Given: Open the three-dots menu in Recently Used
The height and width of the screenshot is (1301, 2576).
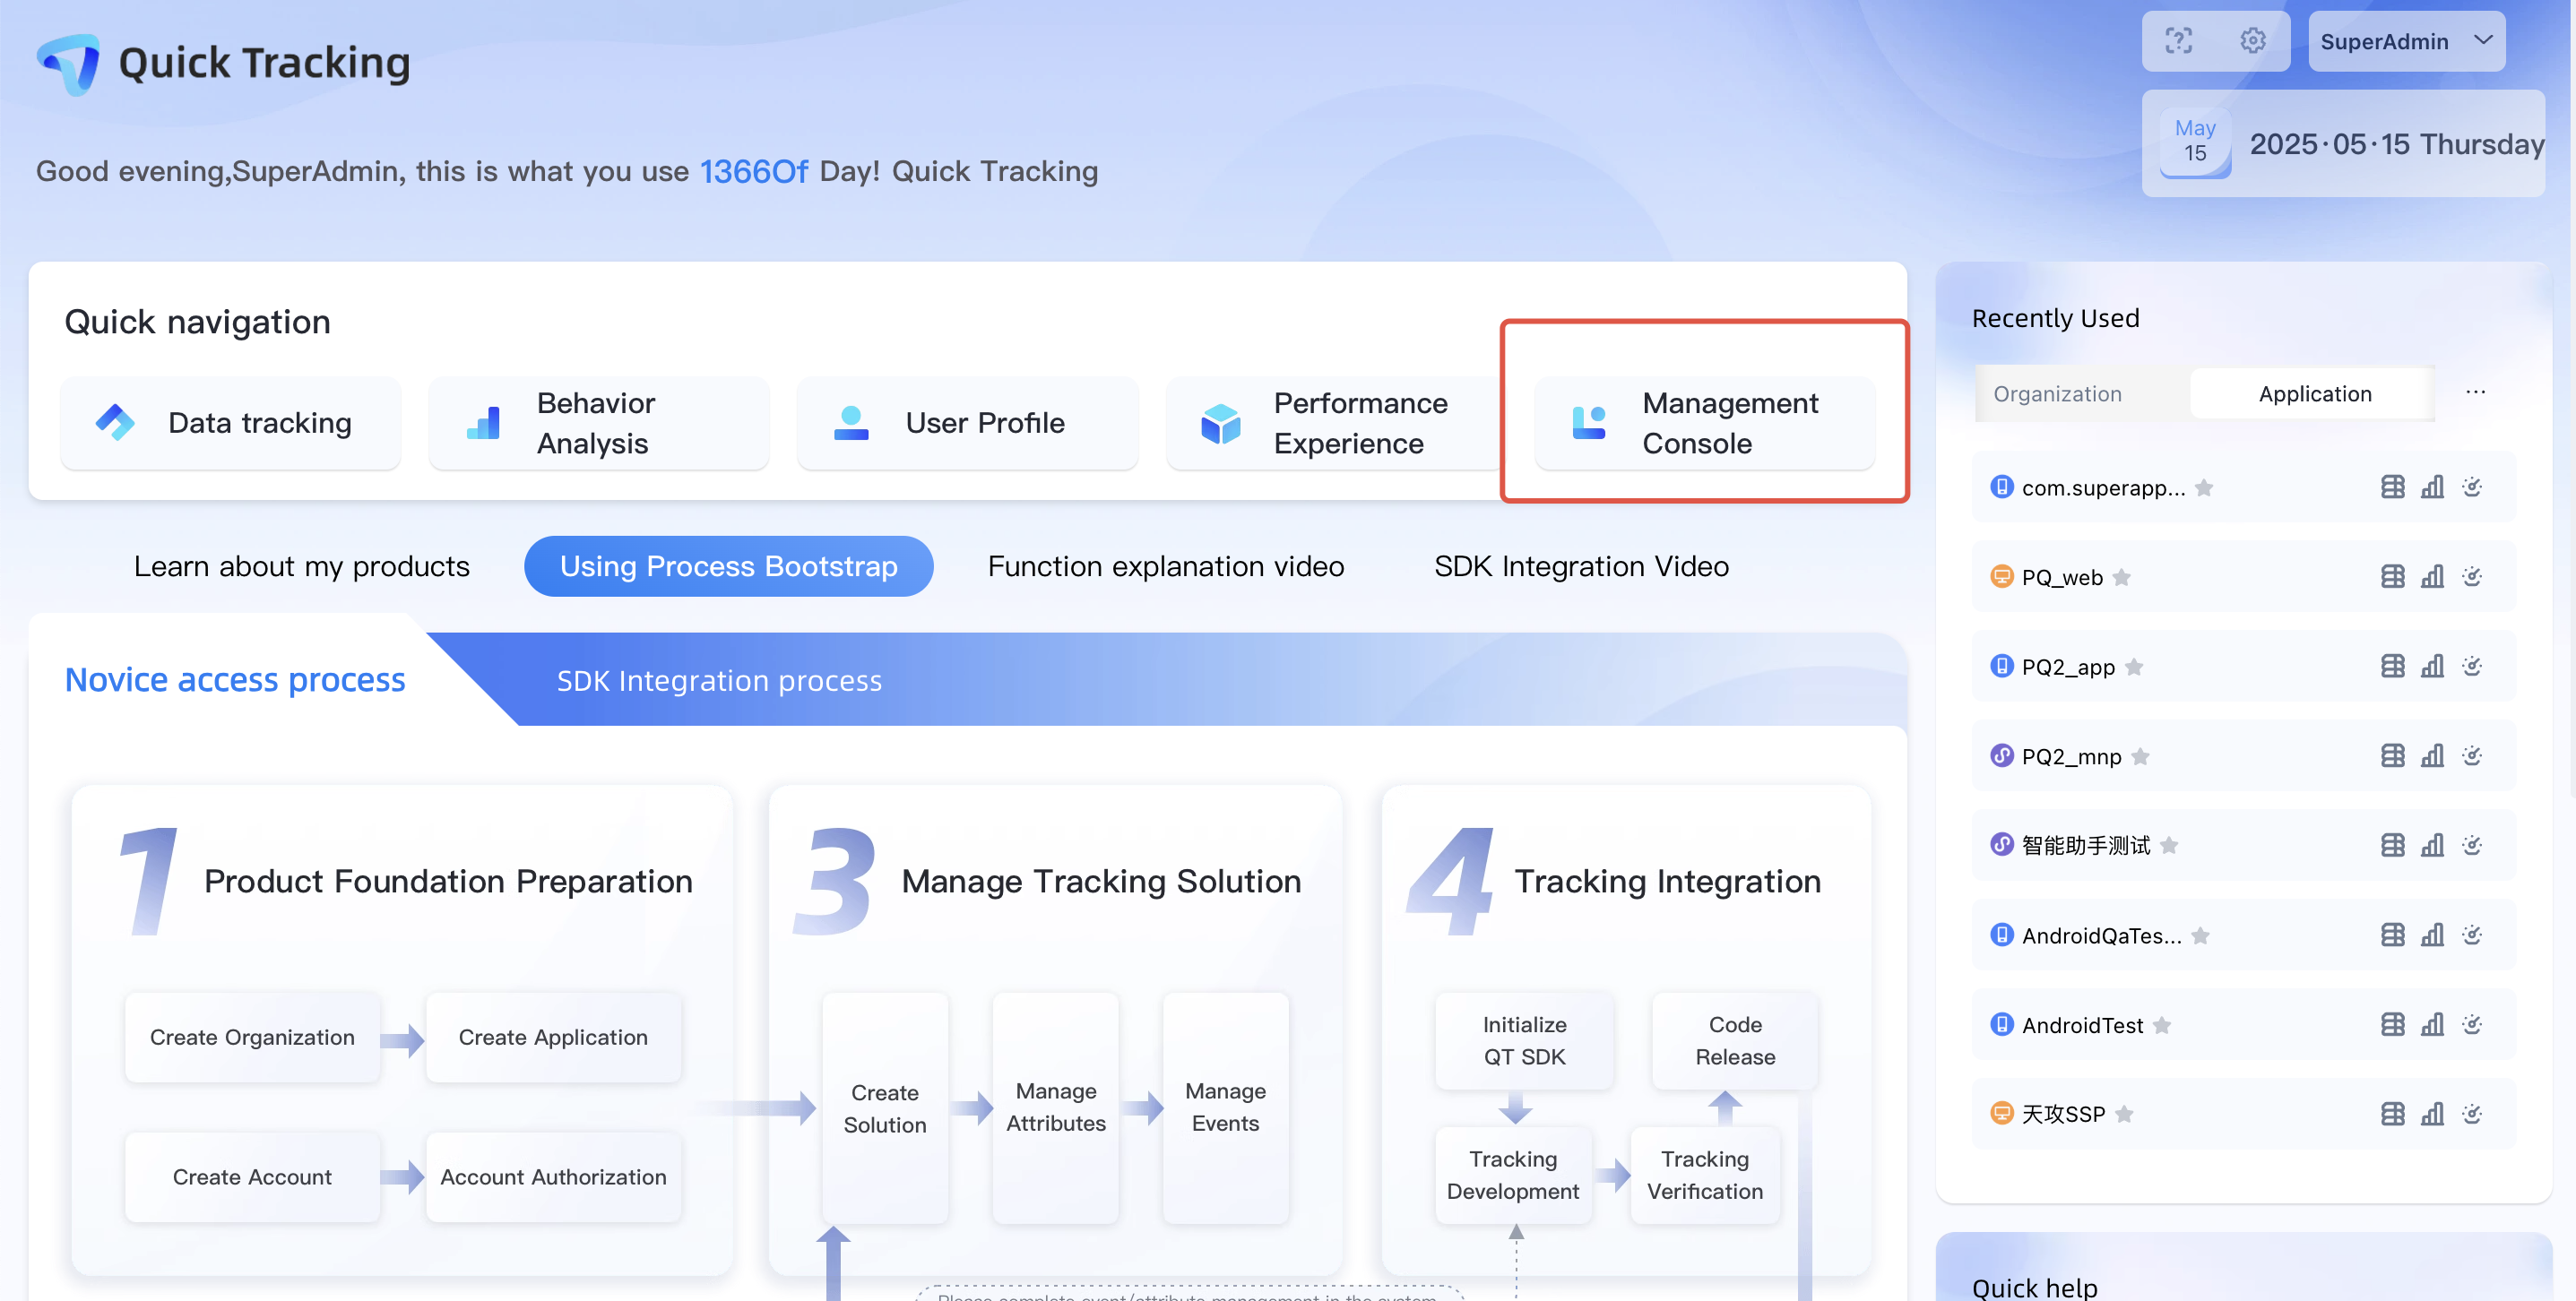Looking at the screenshot, I should point(2475,393).
